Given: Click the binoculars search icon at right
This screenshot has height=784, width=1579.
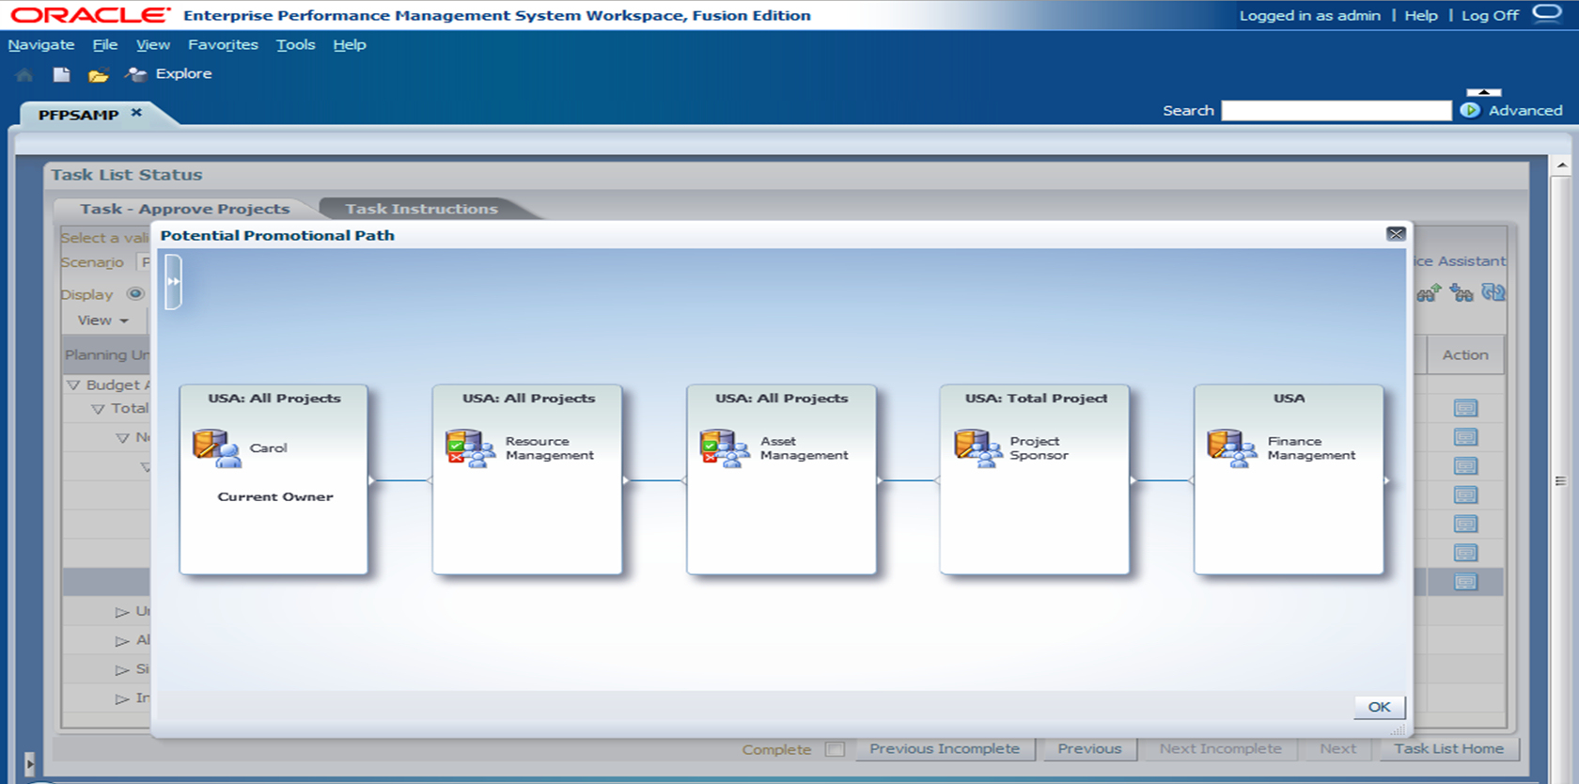Looking at the screenshot, I should [1429, 293].
